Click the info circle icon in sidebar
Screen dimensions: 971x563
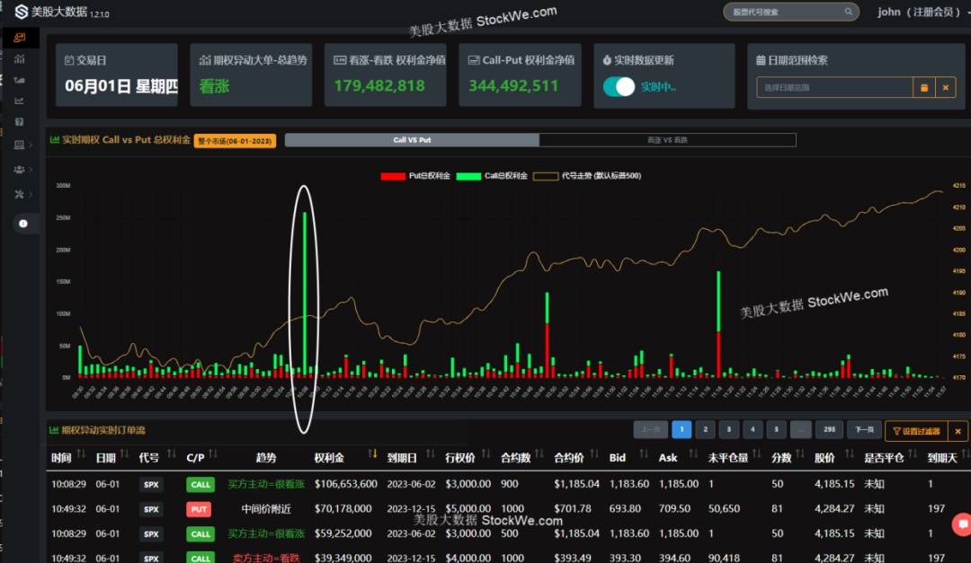(x=22, y=224)
